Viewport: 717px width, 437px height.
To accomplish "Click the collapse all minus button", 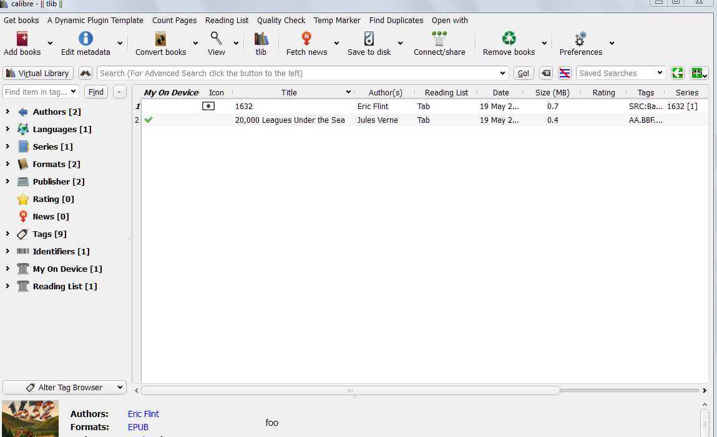I will (119, 92).
